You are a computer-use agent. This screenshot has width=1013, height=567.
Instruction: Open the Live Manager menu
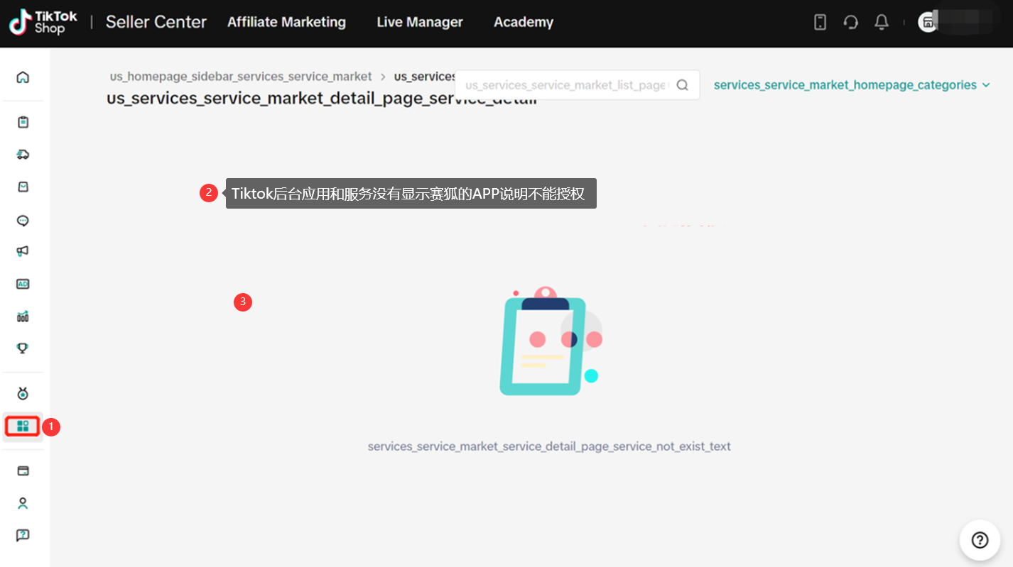tap(420, 23)
